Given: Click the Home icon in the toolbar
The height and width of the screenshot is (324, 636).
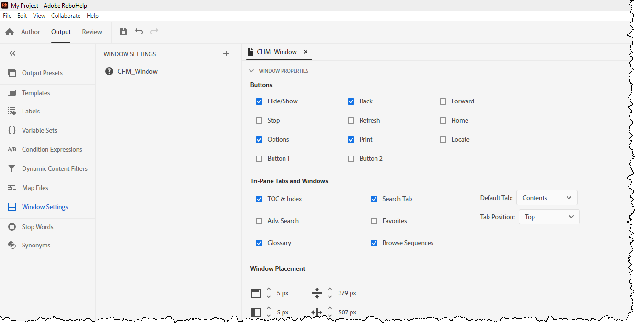Looking at the screenshot, I should [10, 32].
